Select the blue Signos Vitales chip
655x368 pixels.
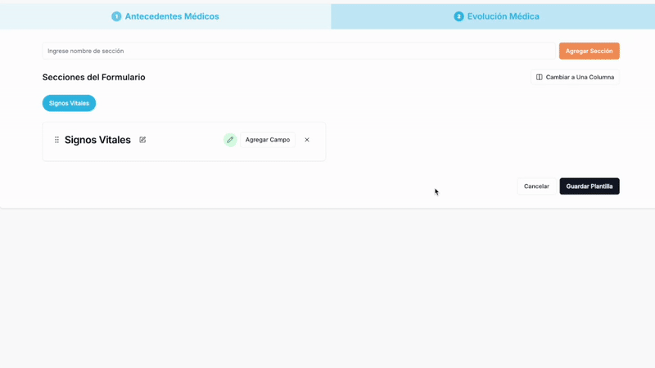(x=69, y=103)
